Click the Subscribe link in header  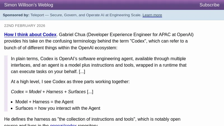pos(209,5)
